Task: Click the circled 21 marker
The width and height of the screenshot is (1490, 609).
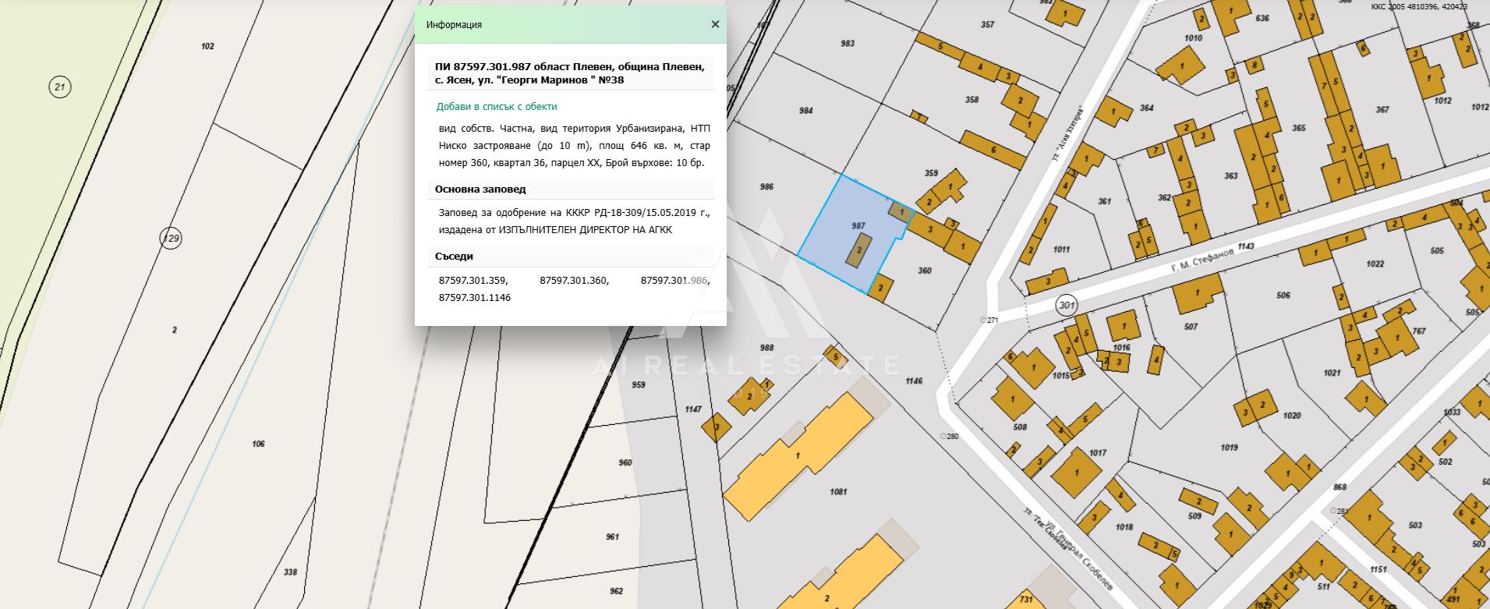Action: [59, 87]
